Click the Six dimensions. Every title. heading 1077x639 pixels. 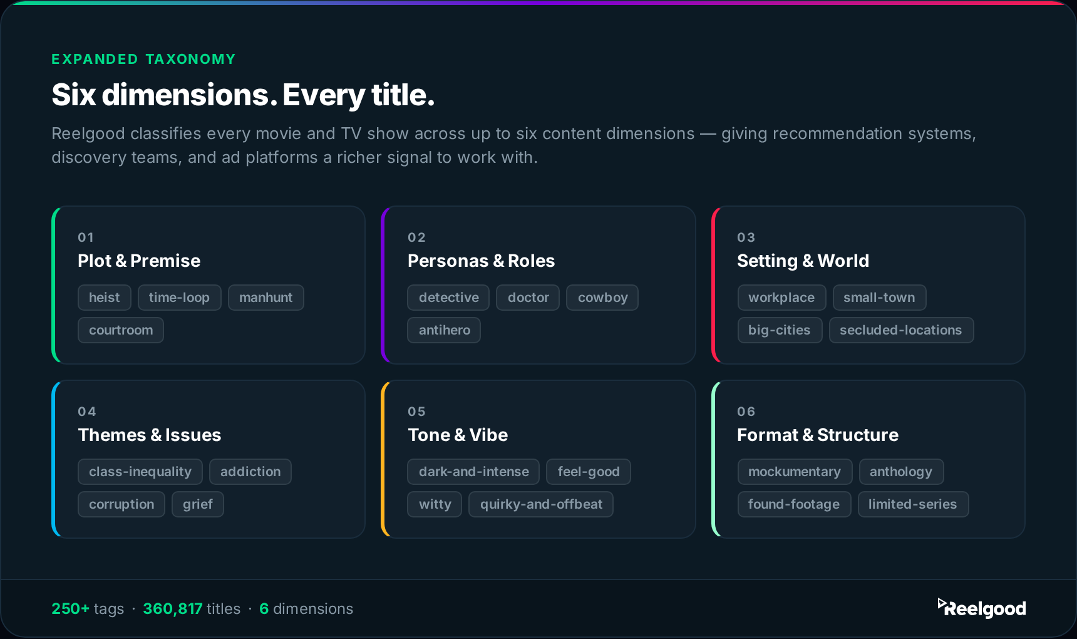coord(243,95)
